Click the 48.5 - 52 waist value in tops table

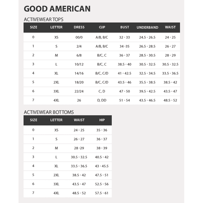pos(170,100)
